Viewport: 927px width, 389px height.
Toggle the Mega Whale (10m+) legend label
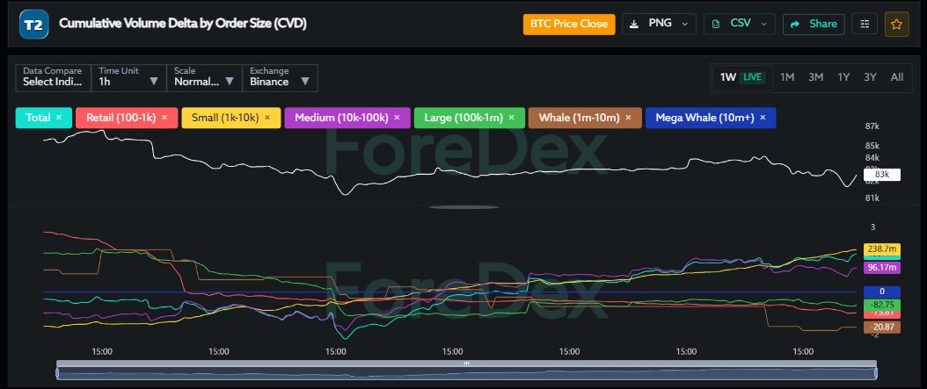point(704,118)
